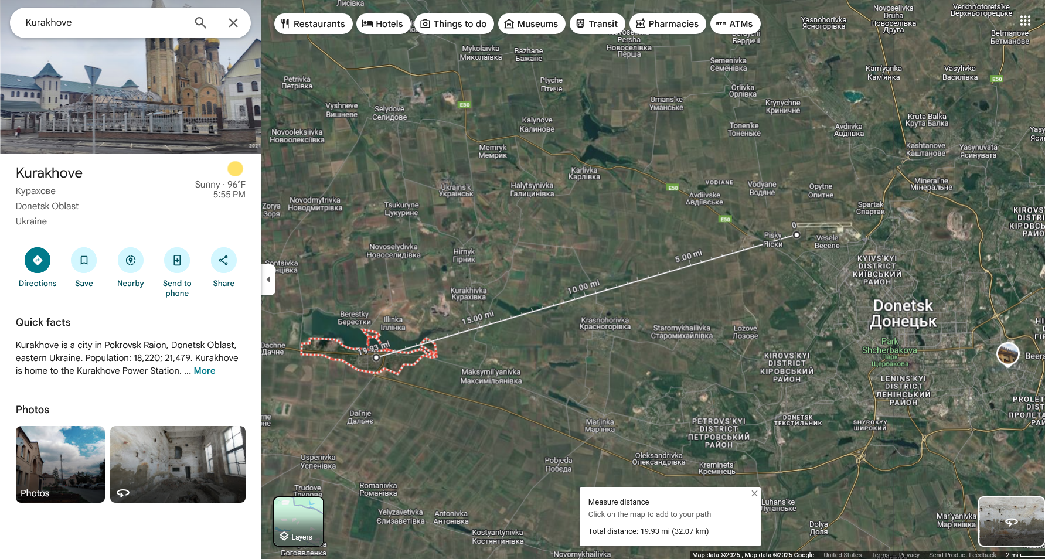Close the Measure distance box
The image size is (1045, 559).
coord(754,493)
